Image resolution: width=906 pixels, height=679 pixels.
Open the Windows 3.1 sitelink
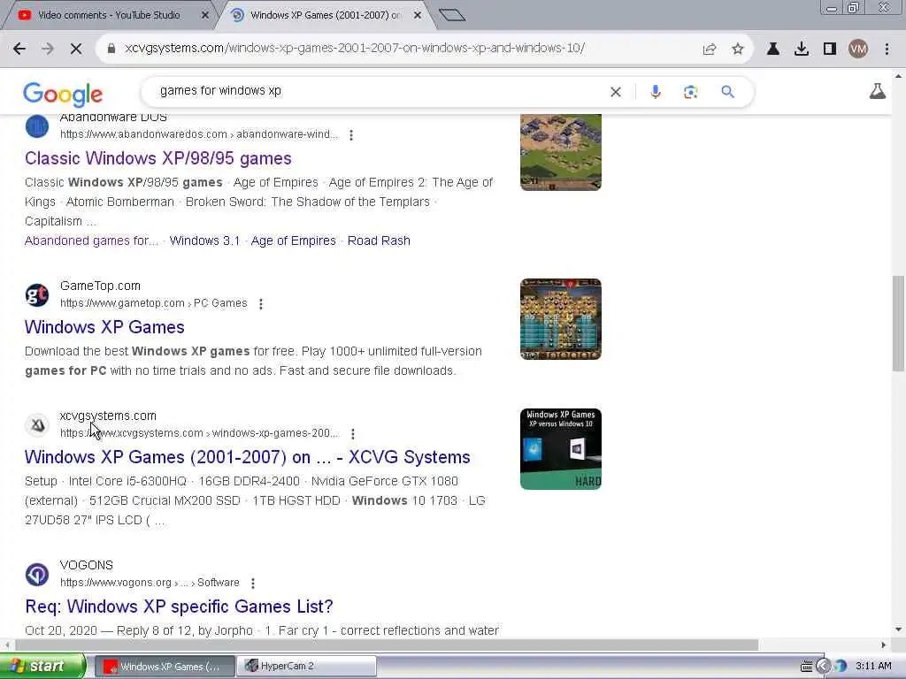pyautogui.click(x=204, y=240)
